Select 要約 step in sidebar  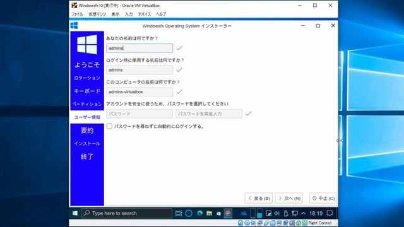click(x=87, y=131)
